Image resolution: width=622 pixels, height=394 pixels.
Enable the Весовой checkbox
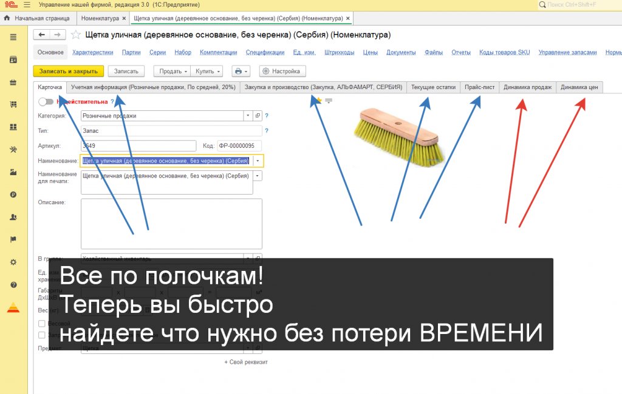[42, 324]
